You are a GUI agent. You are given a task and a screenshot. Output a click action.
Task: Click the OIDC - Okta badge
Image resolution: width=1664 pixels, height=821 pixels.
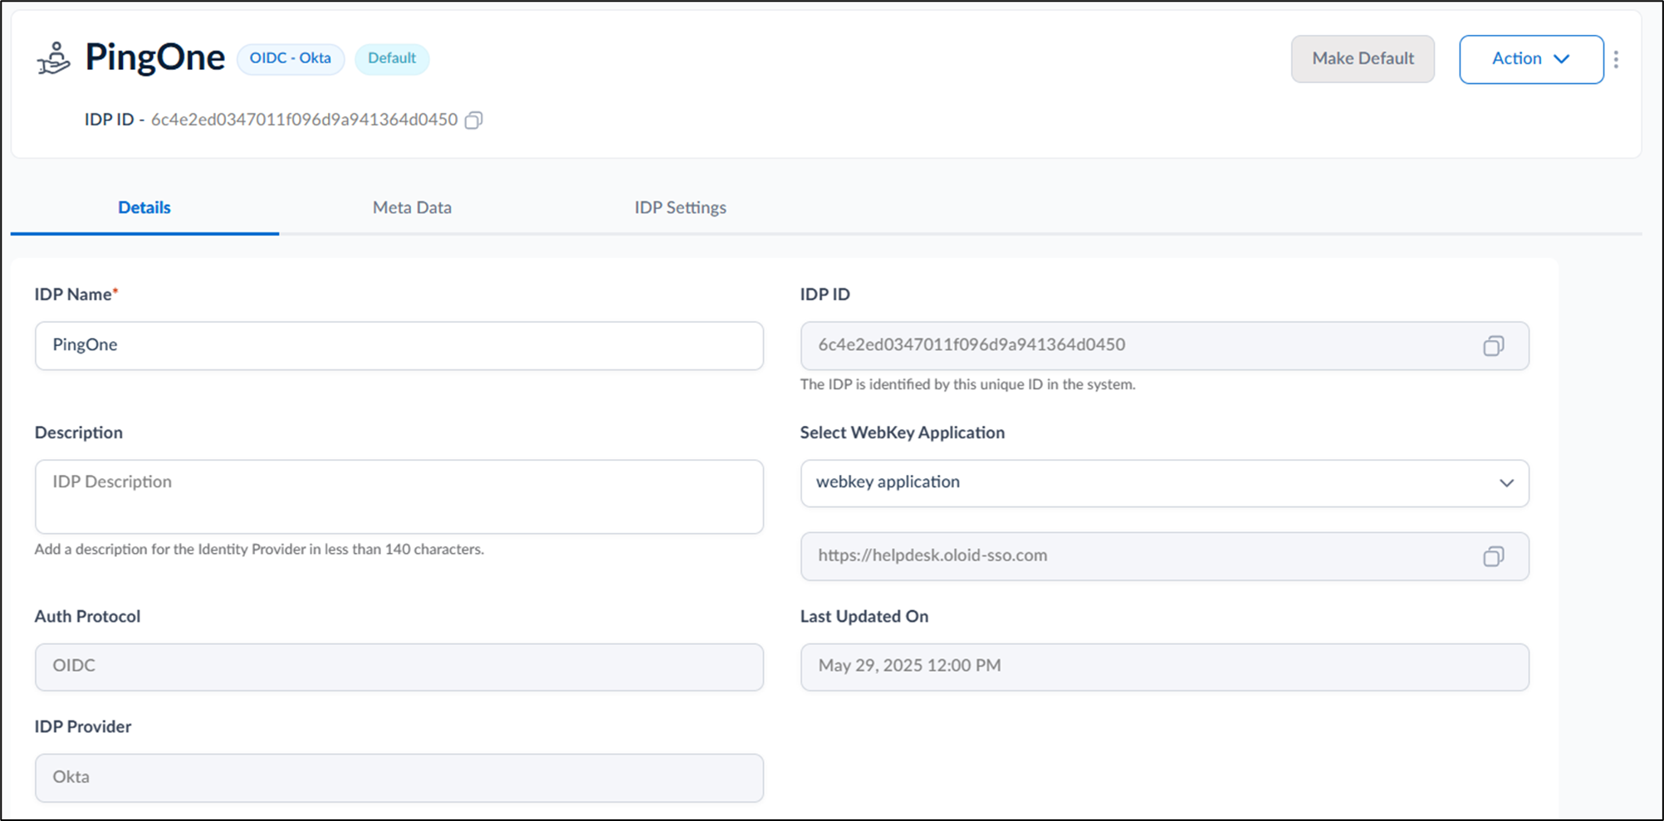click(291, 59)
